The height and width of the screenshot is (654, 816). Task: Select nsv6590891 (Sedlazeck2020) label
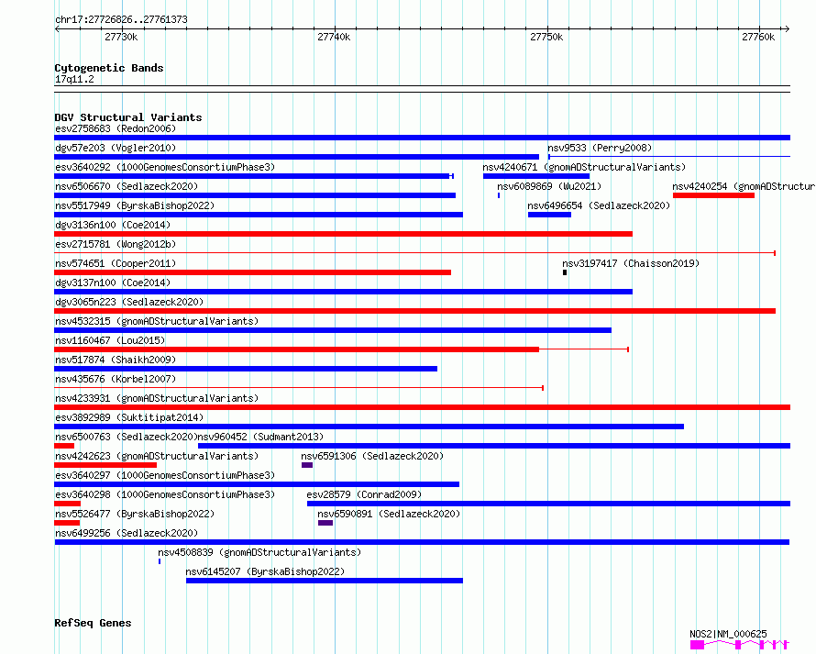(390, 514)
